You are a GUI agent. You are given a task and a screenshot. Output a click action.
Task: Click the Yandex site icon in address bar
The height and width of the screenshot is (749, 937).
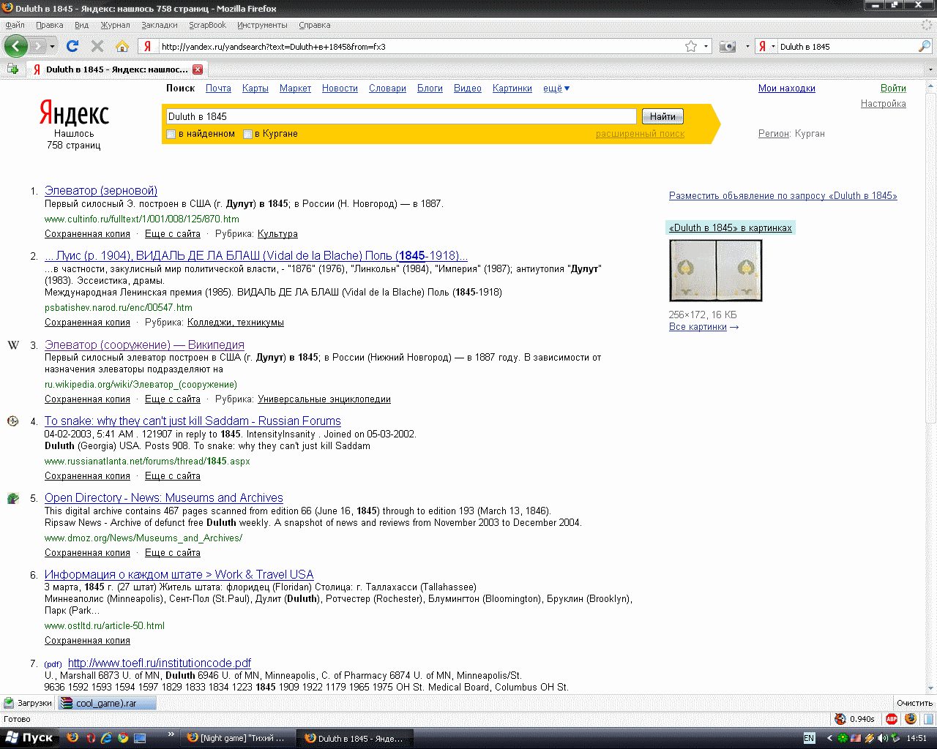147,46
